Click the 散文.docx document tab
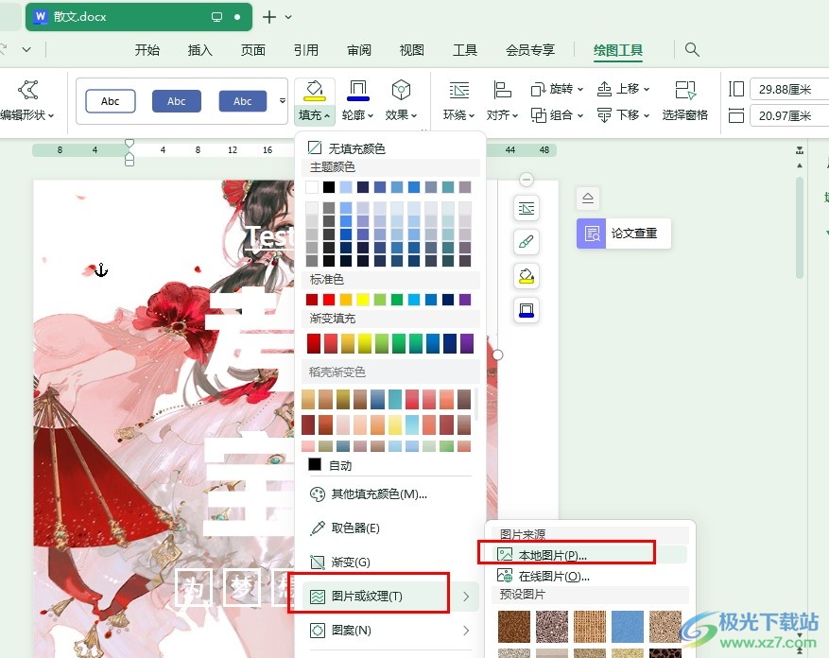Viewport: 829px width, 658px height. (139, 17)
